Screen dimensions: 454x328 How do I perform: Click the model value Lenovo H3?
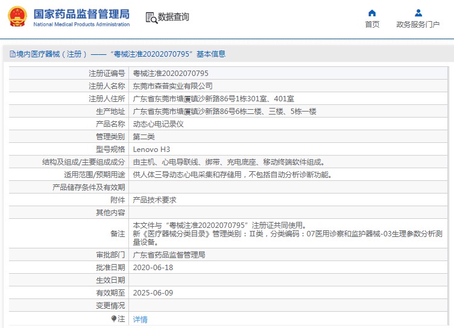[151, 149]
